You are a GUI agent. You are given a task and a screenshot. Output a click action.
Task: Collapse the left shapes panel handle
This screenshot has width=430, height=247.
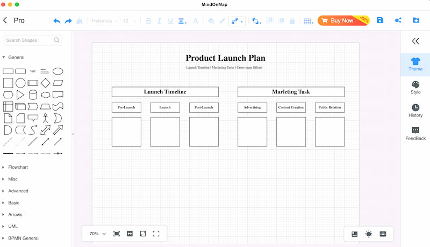point(73,134)
